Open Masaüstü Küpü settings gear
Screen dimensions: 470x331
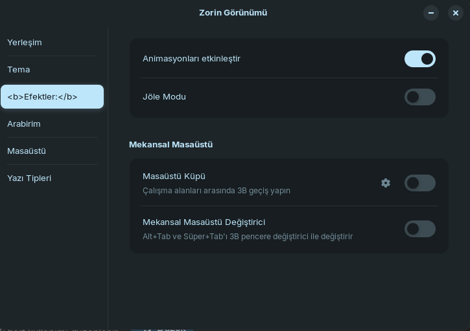point(386,183)
